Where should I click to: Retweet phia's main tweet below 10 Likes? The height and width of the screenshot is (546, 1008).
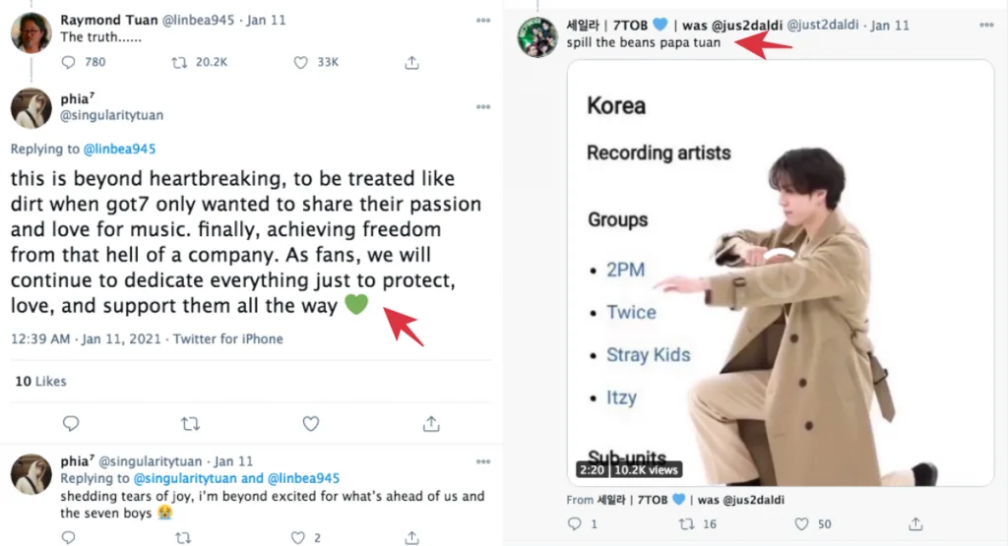click(x=190, y=424)
